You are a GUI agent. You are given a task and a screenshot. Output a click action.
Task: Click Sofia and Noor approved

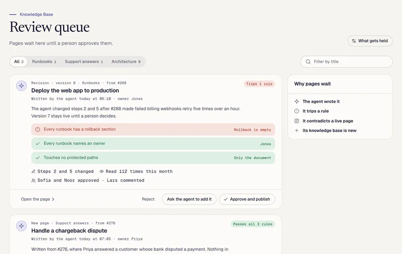click(68, 181)
